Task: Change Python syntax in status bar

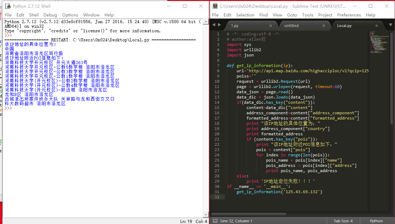Action: coord(376,221)
